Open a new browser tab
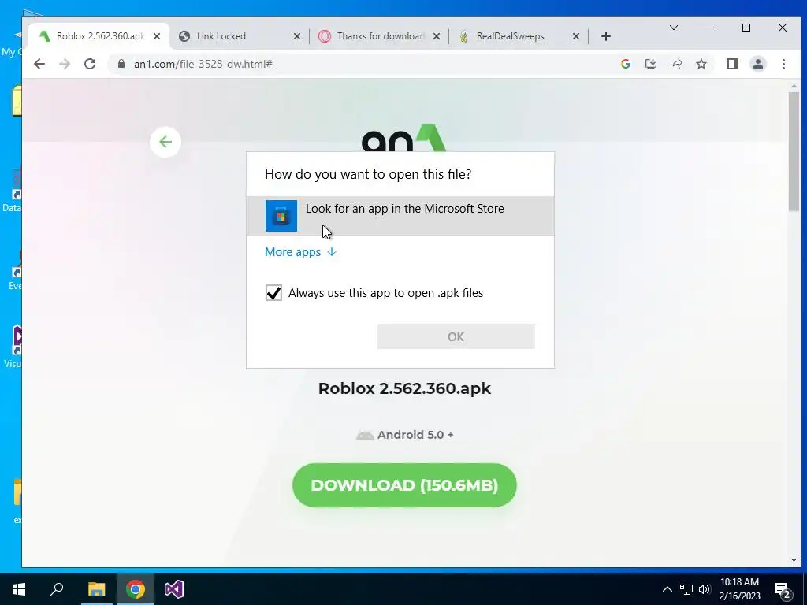This screenshot has height=605, width=807. pos(606,36)
